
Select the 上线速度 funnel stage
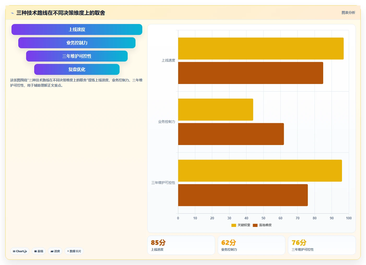[x=77, y=29]
